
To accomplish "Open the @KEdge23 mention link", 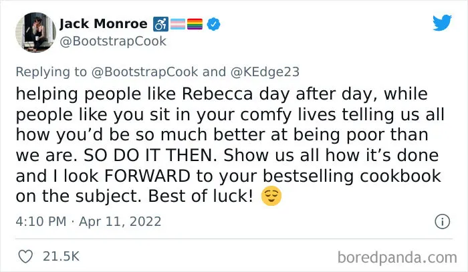I will click(x=265, y=72).
